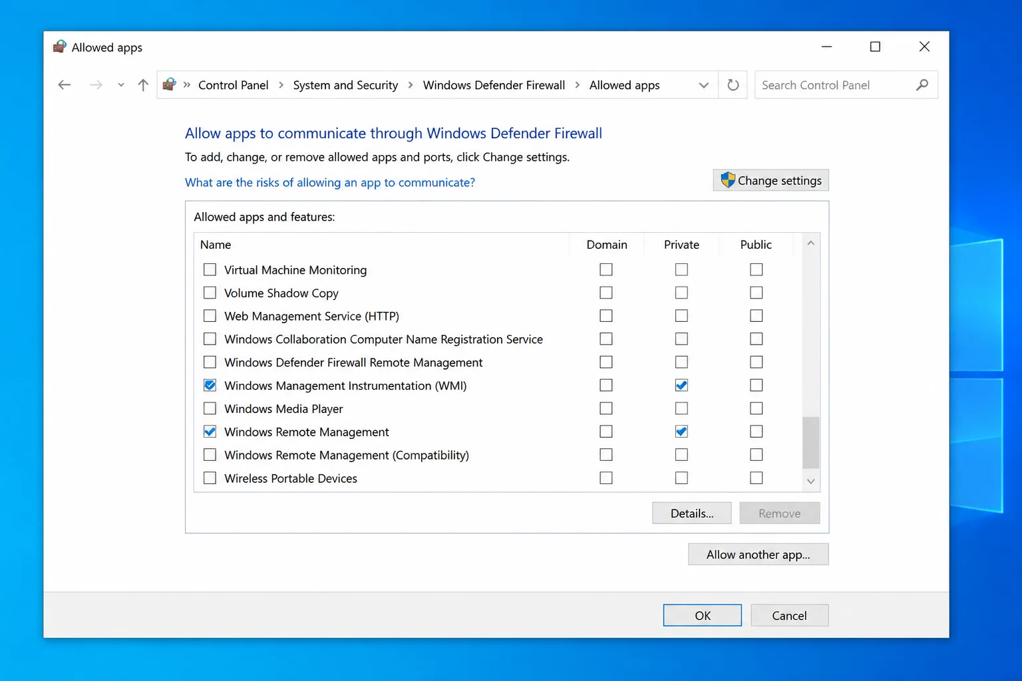1022x681 pixels.
Task: Check Windows Collaboration Computer Name Registration Service
Action: tap(210, 339)
